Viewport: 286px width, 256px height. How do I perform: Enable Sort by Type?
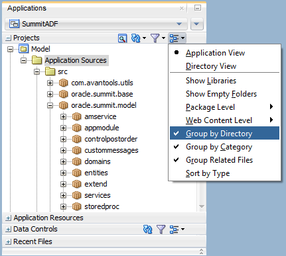coord(224,173)
